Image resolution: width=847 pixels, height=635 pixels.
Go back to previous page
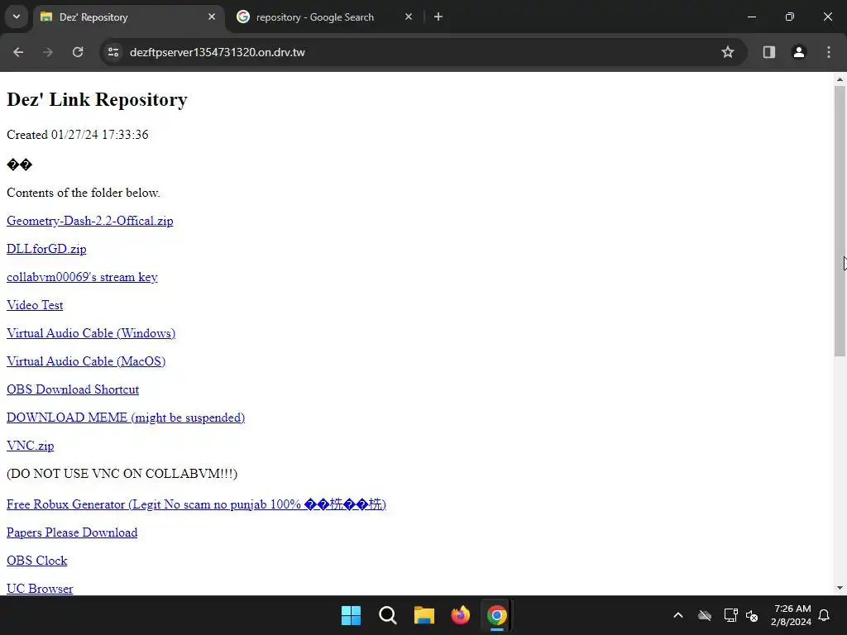click(x=18, y=52)
